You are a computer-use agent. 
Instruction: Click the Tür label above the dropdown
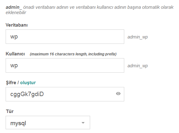tap(10, 111)
